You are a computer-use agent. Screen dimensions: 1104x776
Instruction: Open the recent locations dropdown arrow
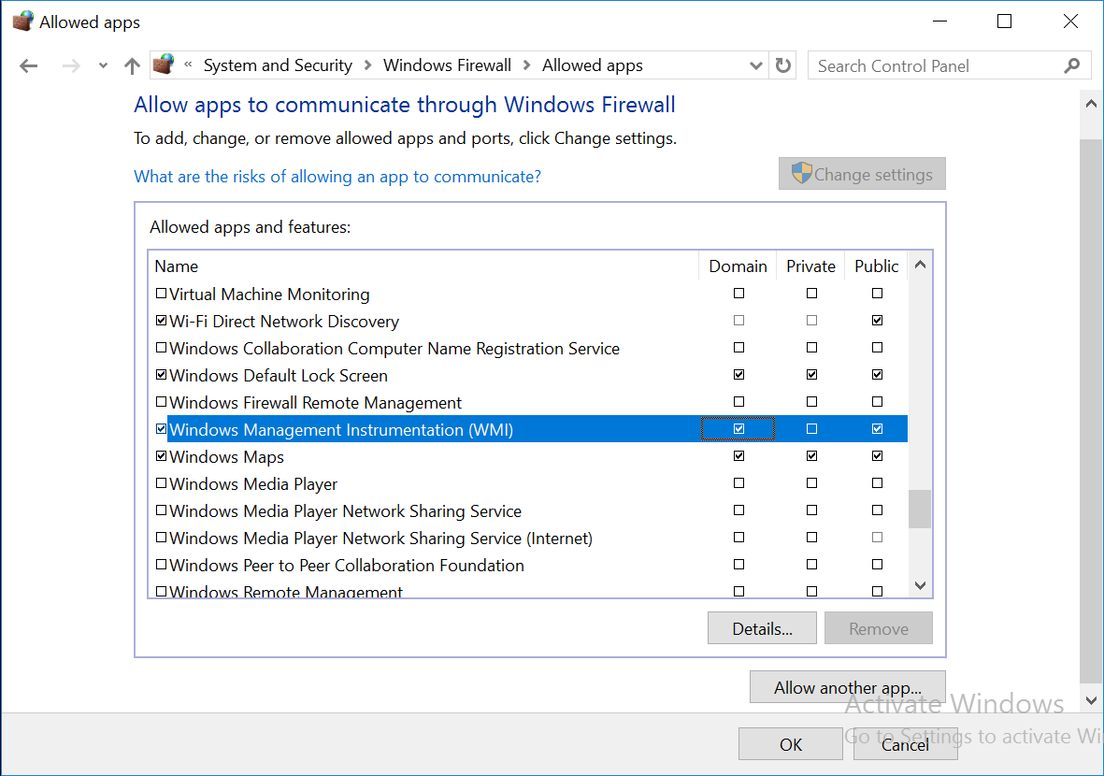(103, 66)
